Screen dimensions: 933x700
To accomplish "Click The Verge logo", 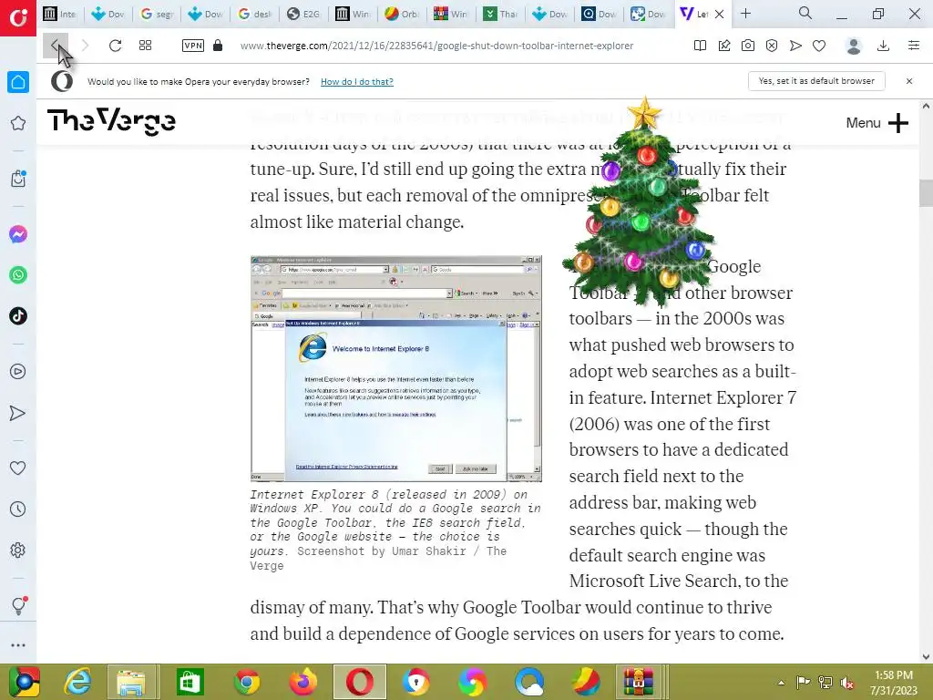I will (111, 121).
